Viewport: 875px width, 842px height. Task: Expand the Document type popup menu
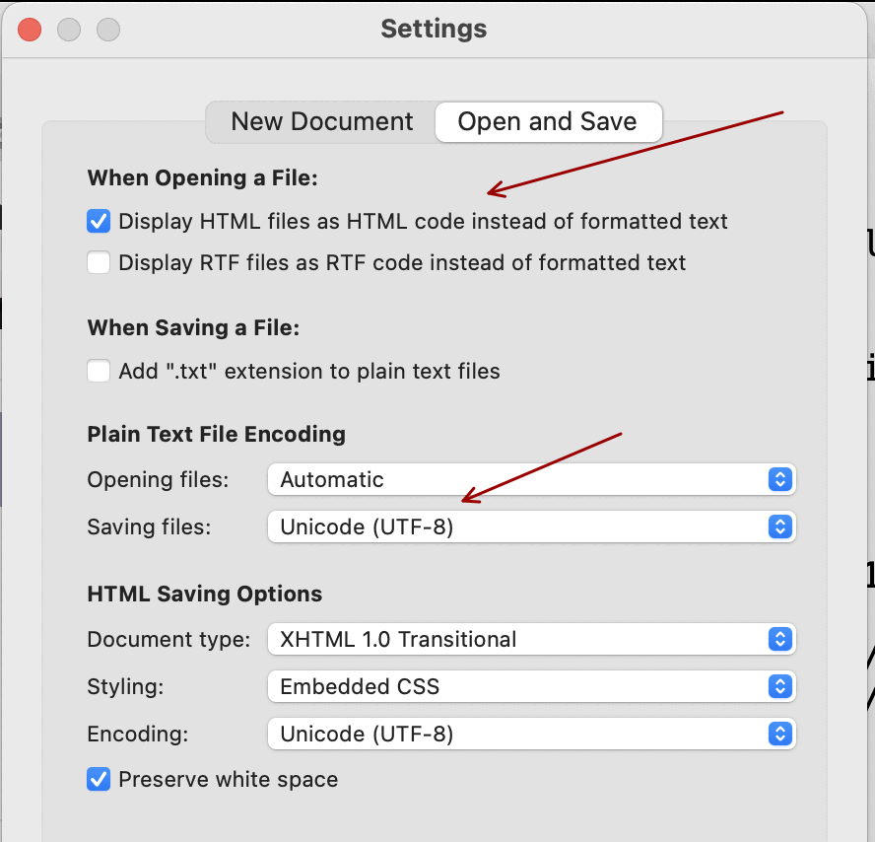(532, 639)
